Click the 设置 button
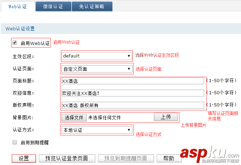Screen dimensions: 241x165 tap(24, 159)
